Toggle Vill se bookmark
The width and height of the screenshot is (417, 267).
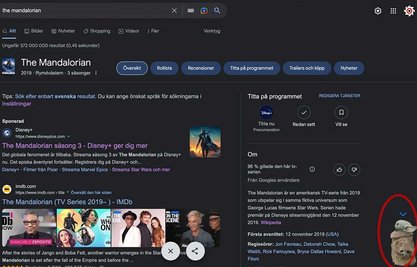(341, 113)
